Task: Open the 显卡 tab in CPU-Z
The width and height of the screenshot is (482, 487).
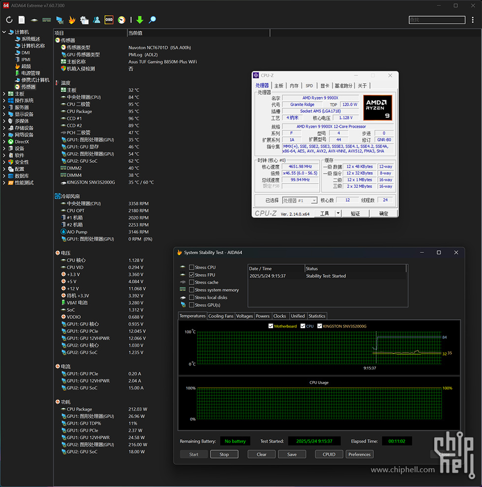Action: pos(325,86)
